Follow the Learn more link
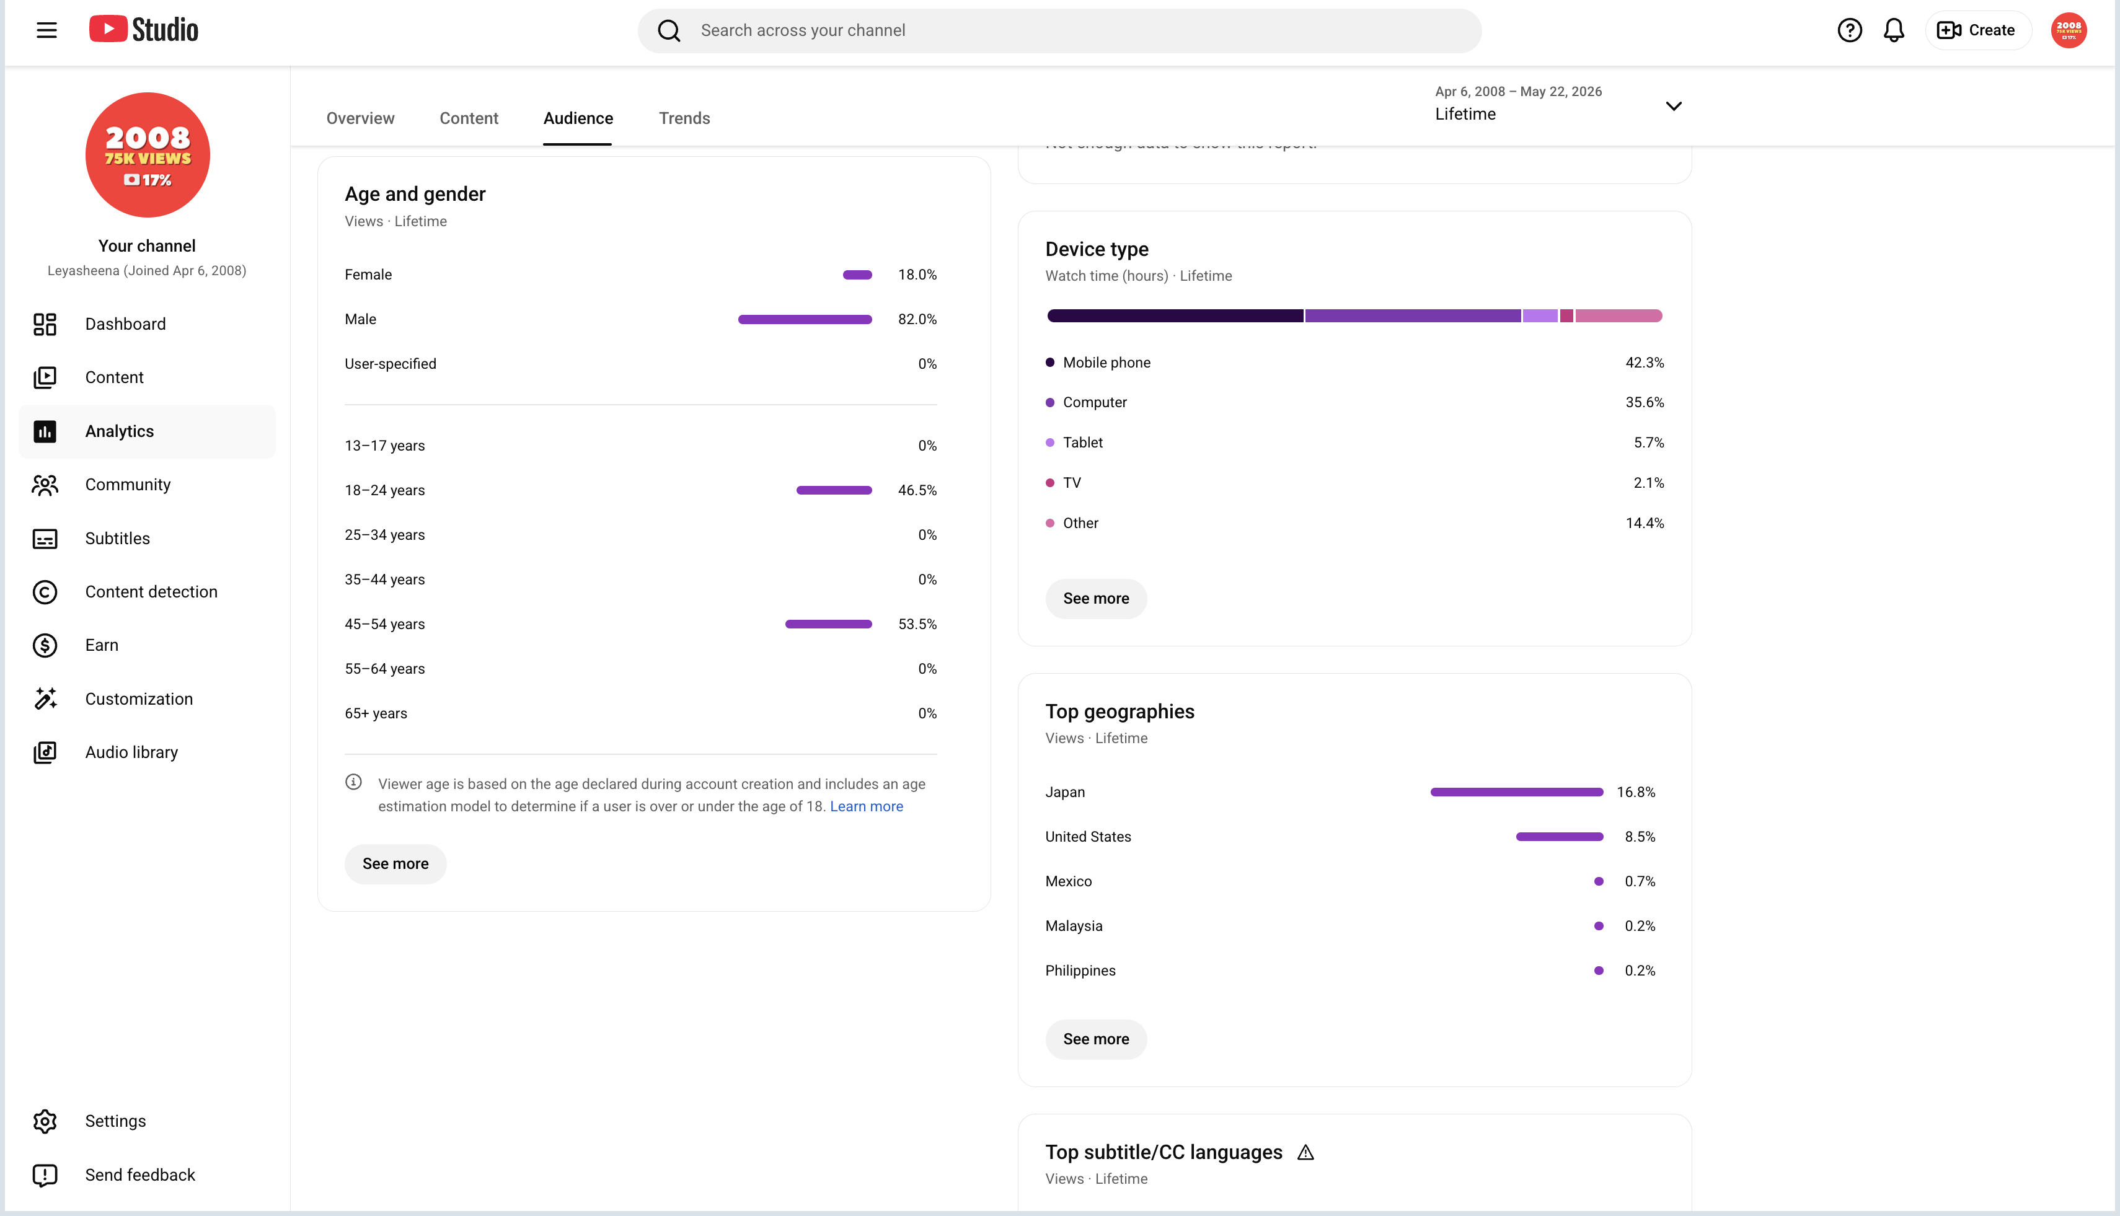Image resolution: width=2120 pixels, height=1216 pixels. click(866, 807)
